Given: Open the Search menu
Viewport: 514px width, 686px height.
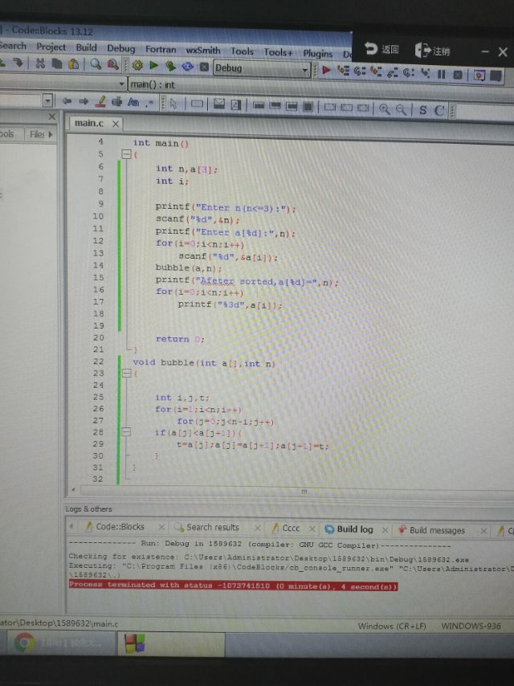Looking at the screenshot, I should click(13, 46).
